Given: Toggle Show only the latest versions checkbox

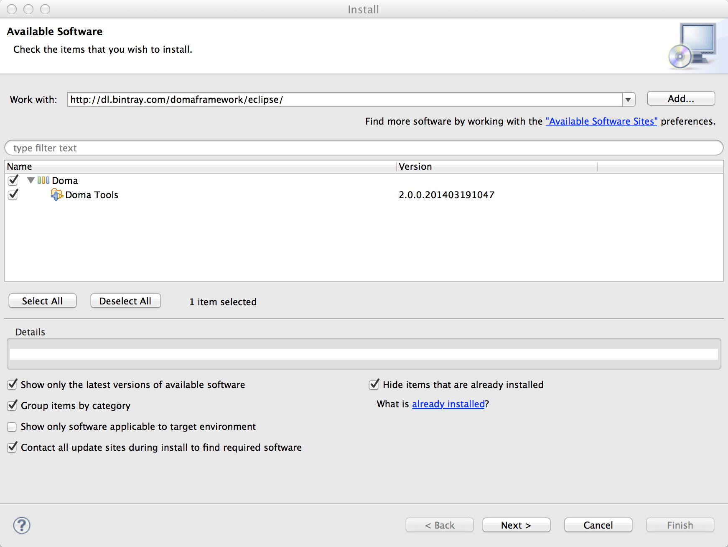Looking at the screenshot, I should (12, 384).
